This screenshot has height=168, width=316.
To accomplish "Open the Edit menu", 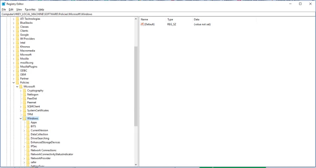I will [11, 9].
